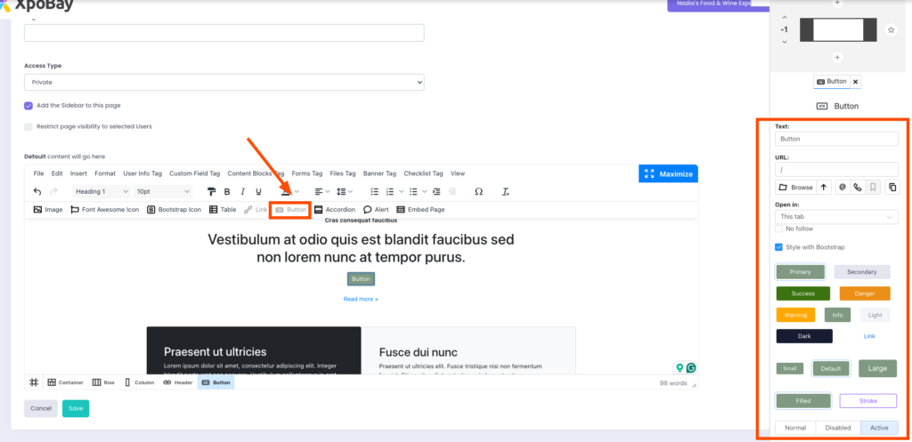Click the button Text input field

coord(836,139)
